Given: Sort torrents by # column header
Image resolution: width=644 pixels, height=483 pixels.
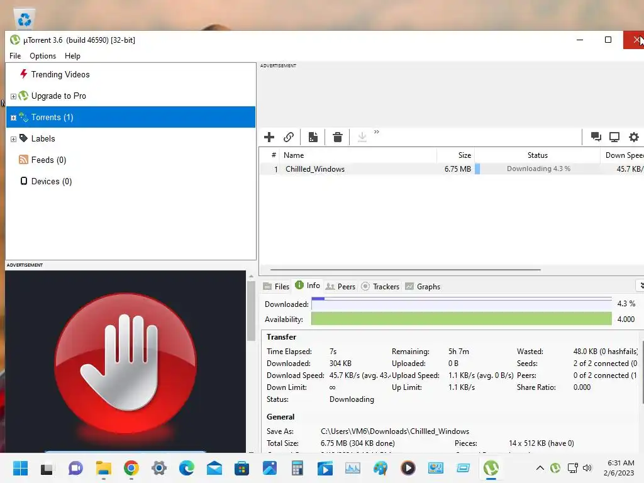Looking at the screenshot, I should [x=270, y=155].
